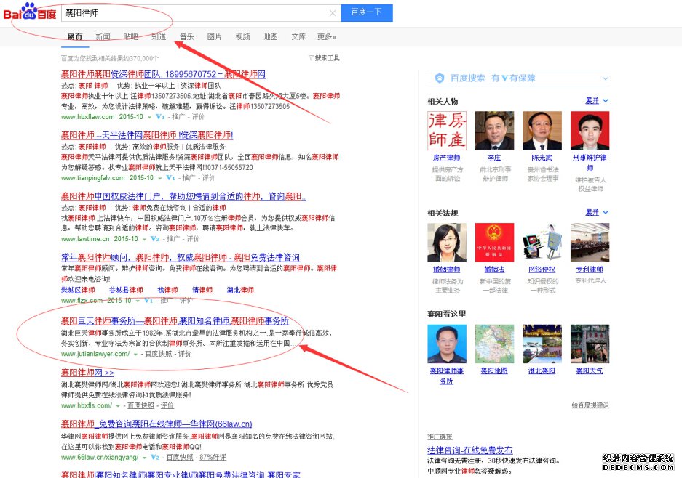The height and width of the screenshot is (478, 682).
Task: Open the 湖北襄阳 link
Action: point(542,370)
